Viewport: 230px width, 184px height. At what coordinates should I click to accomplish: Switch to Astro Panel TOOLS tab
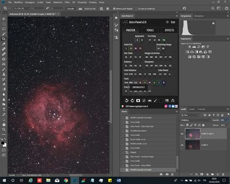click(150, 30)
